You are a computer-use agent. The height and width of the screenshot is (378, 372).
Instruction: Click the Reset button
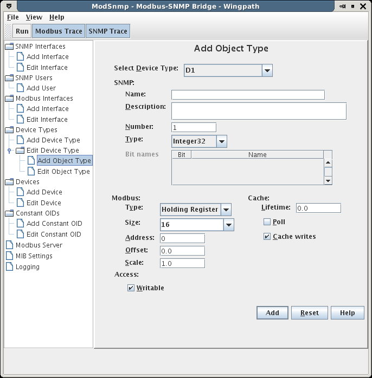(310, 312)
